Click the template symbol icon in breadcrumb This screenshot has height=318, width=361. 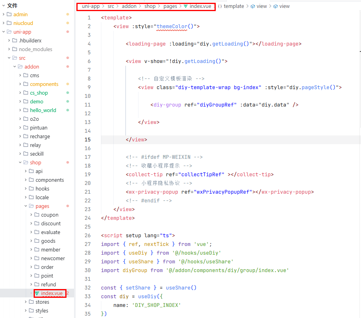pyautogui.click(x=220, y=6)
